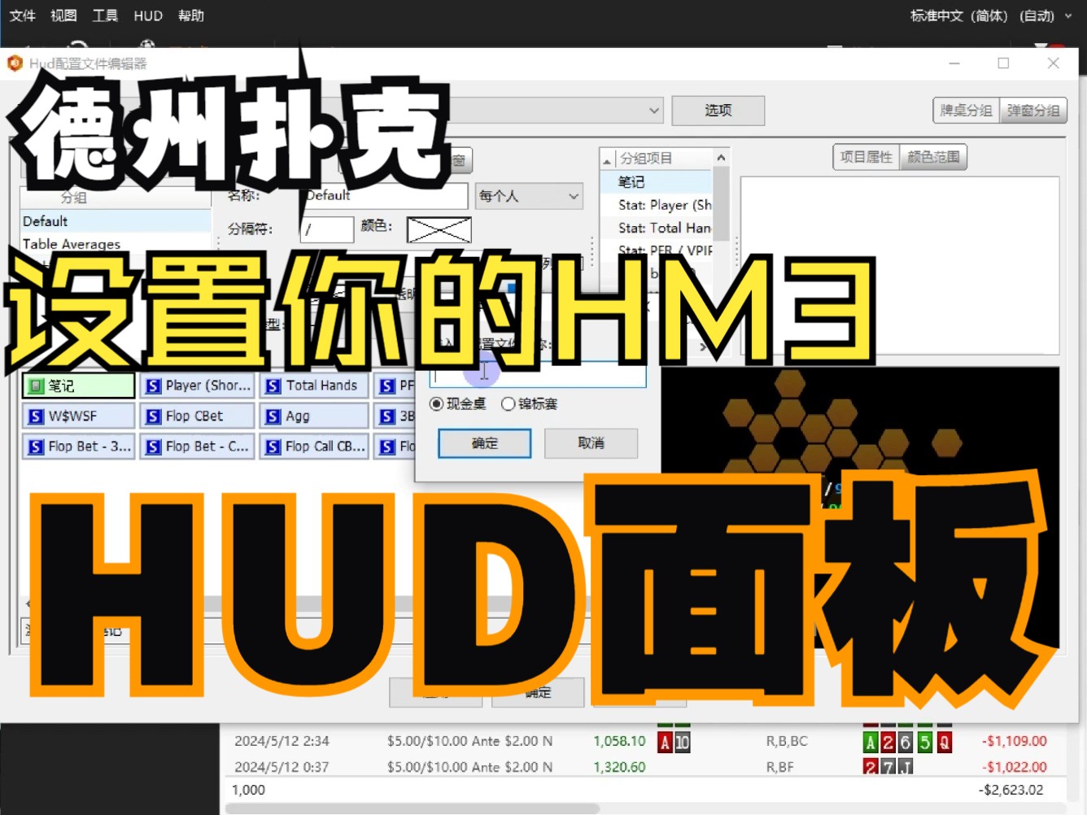Select Stat: Total Hands in the 分组项目 list
This screenshot has width=1087, height=815.
(656, 228)
